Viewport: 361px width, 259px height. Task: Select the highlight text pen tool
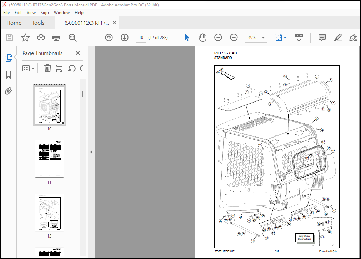[337, 37]
